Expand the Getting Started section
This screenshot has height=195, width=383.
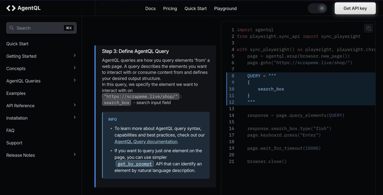pos(75,56)
